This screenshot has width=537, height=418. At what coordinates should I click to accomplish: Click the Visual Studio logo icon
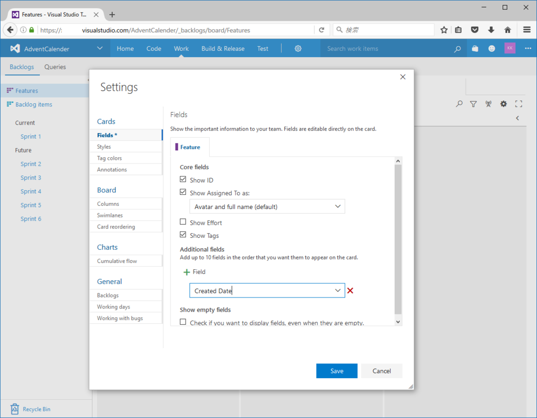point(15,49)
